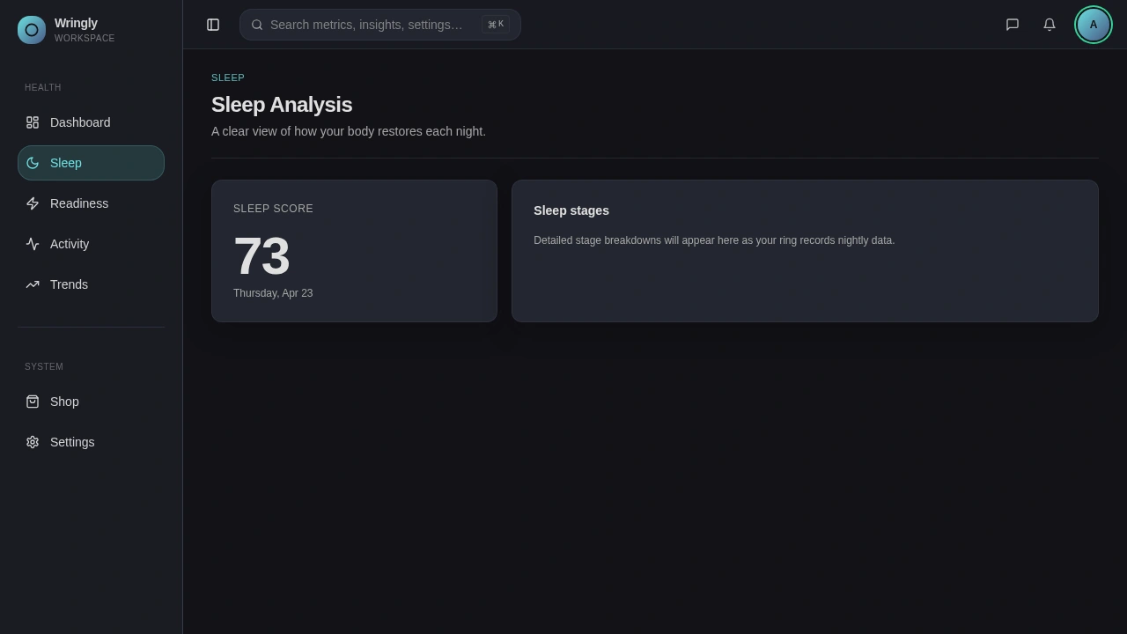Open the Shop bag icon
Image resolution: width=1127 pixels, height=634 pixels.
33,402
